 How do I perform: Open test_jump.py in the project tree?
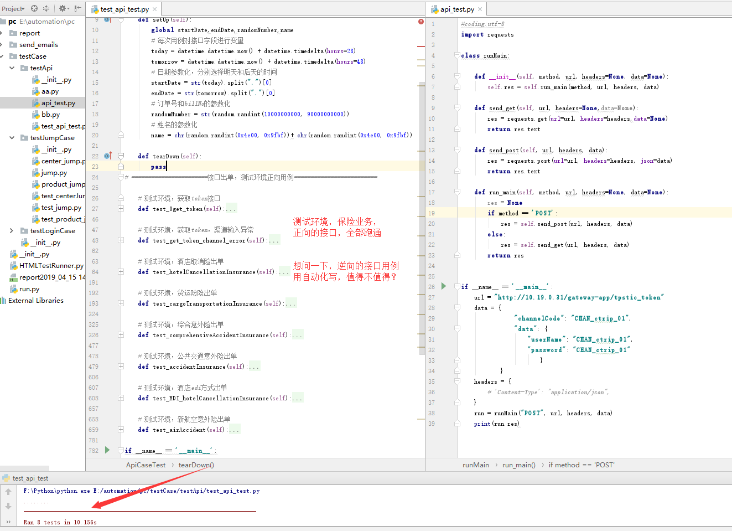click(x=61, y=208)
